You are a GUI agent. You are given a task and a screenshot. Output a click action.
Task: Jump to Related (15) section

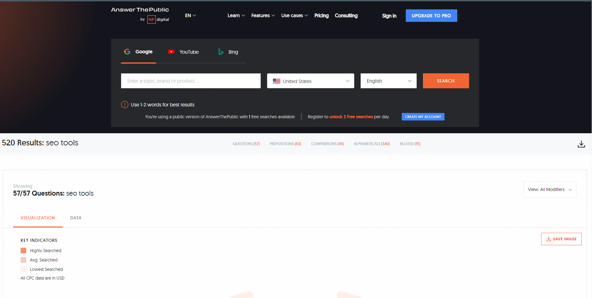[x=410, y=144]
